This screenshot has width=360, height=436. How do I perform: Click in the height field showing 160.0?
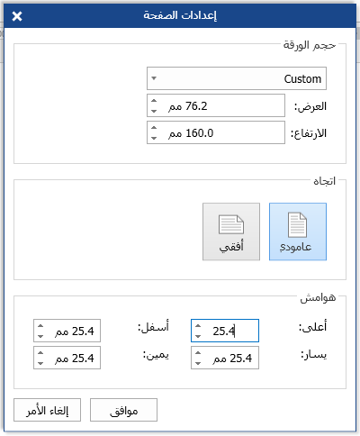(x=216, y=132)
